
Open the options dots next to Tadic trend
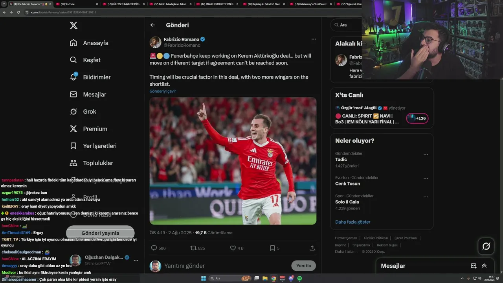(x=426, y=154)
